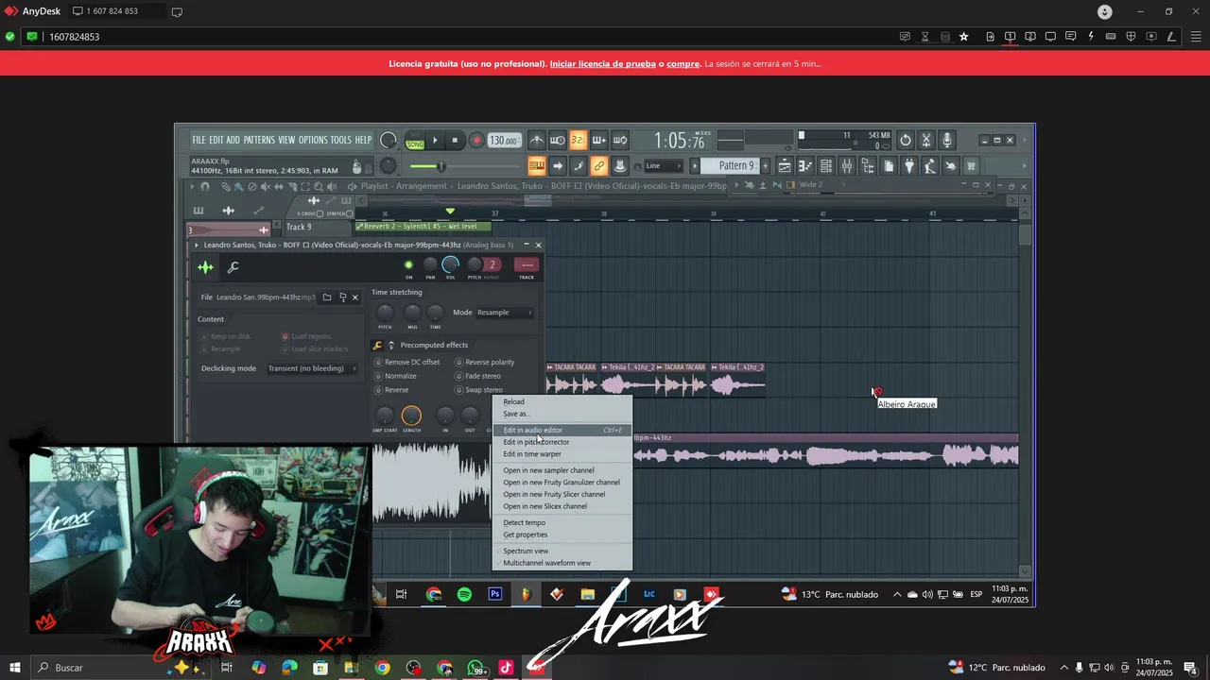Choose Edit in time warper

pos(562,454)
